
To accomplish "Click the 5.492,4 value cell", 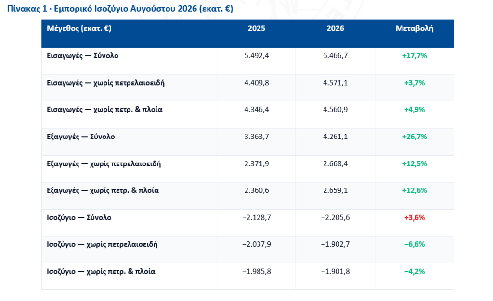I will click(257, 56).
